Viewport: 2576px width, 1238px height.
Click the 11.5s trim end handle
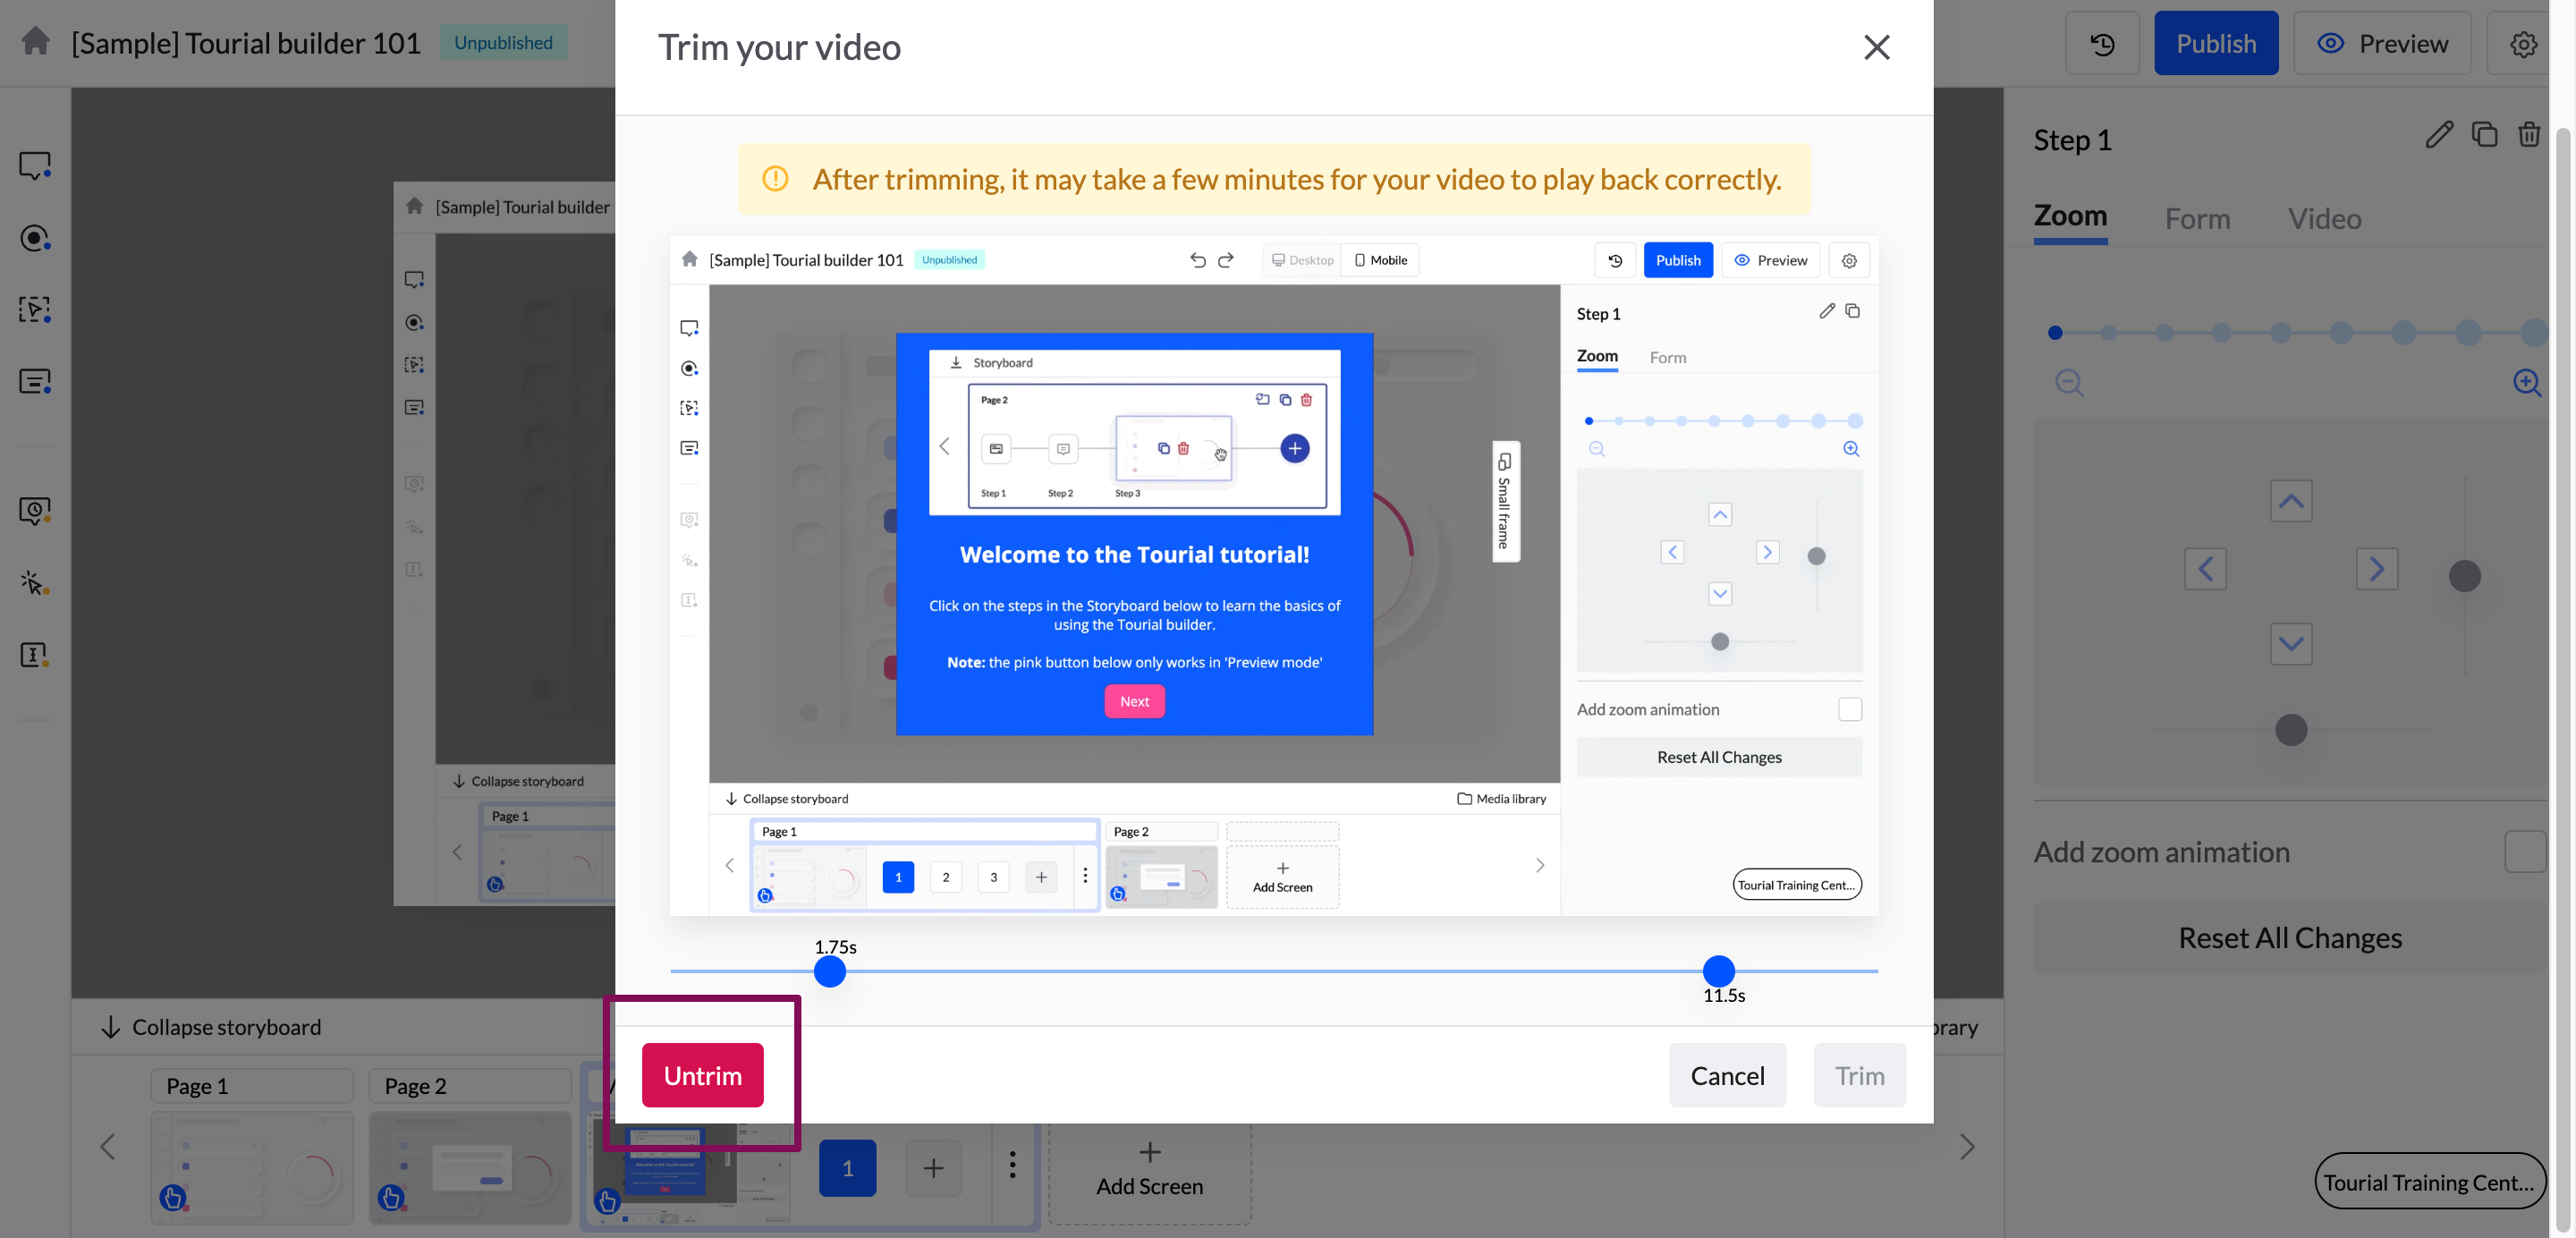(1718, 971)
